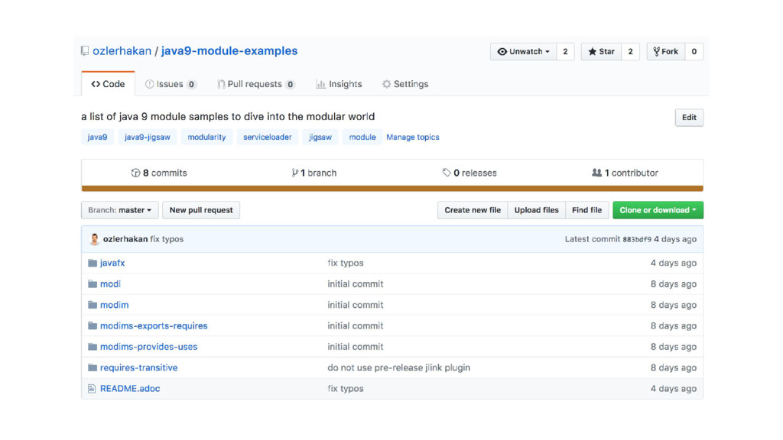
Task: Open the Pull requests tab
Action: pyautogui.click(x=255, y=84)
